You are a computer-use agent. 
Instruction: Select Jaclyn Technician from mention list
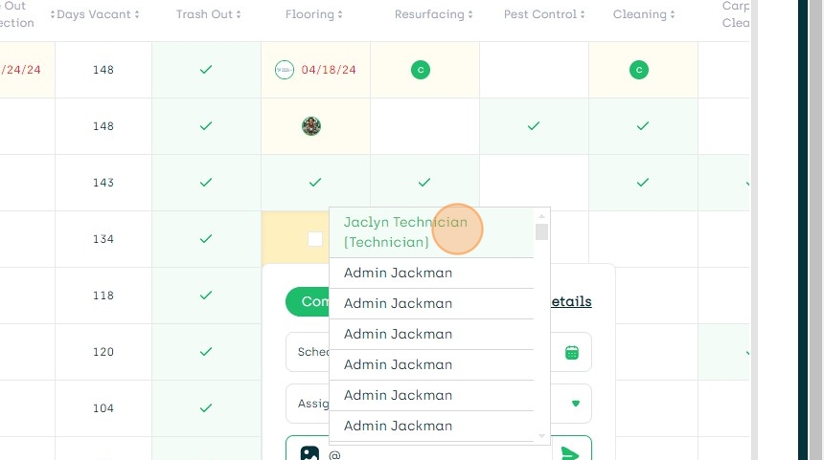431,231
